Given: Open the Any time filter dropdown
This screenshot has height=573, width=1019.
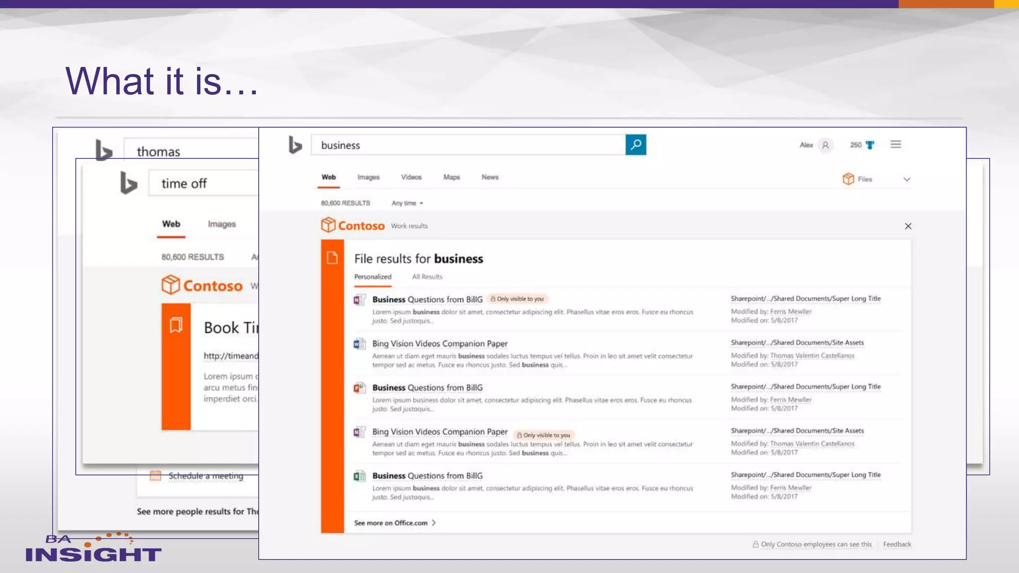Looking at the screenshot, I should pyautogui.click(x=407, y=203).
